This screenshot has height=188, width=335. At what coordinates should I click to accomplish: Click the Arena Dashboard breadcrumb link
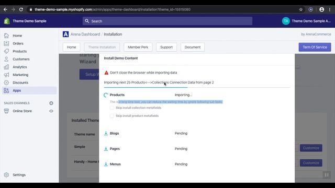tap(85, 34)
